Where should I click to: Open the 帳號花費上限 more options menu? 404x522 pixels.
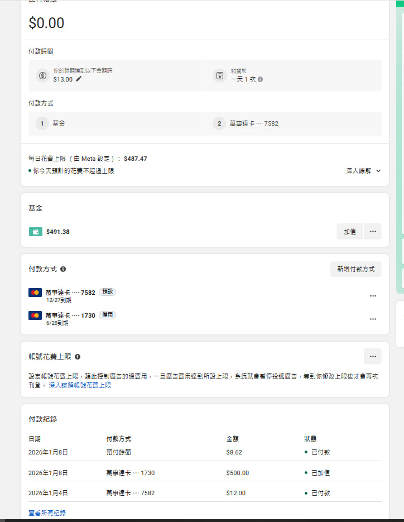373,356
